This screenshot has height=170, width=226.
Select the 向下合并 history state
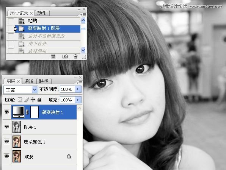coord(47,44)
